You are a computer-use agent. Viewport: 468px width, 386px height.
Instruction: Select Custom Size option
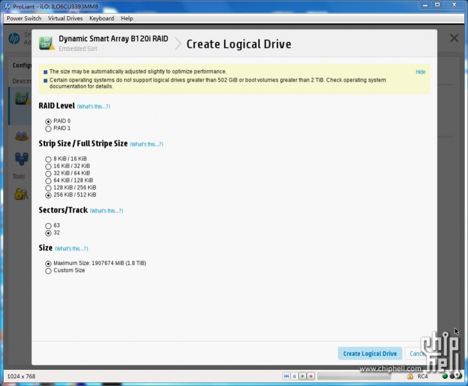[49, 271]
